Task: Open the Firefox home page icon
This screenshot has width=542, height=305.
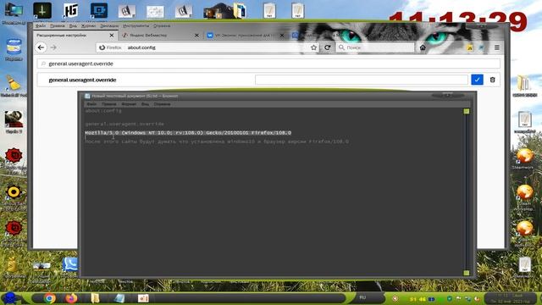Action: (x=423, y=47)
